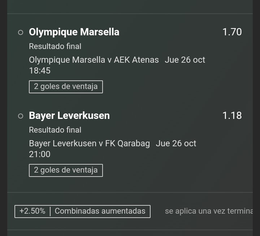Click AEK Atenas in the first match line

pos(136,60)
